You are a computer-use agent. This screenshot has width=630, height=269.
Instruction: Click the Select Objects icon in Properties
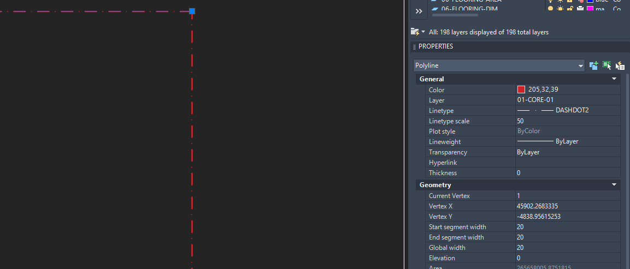pyautogui.click(x=607, y=65)
